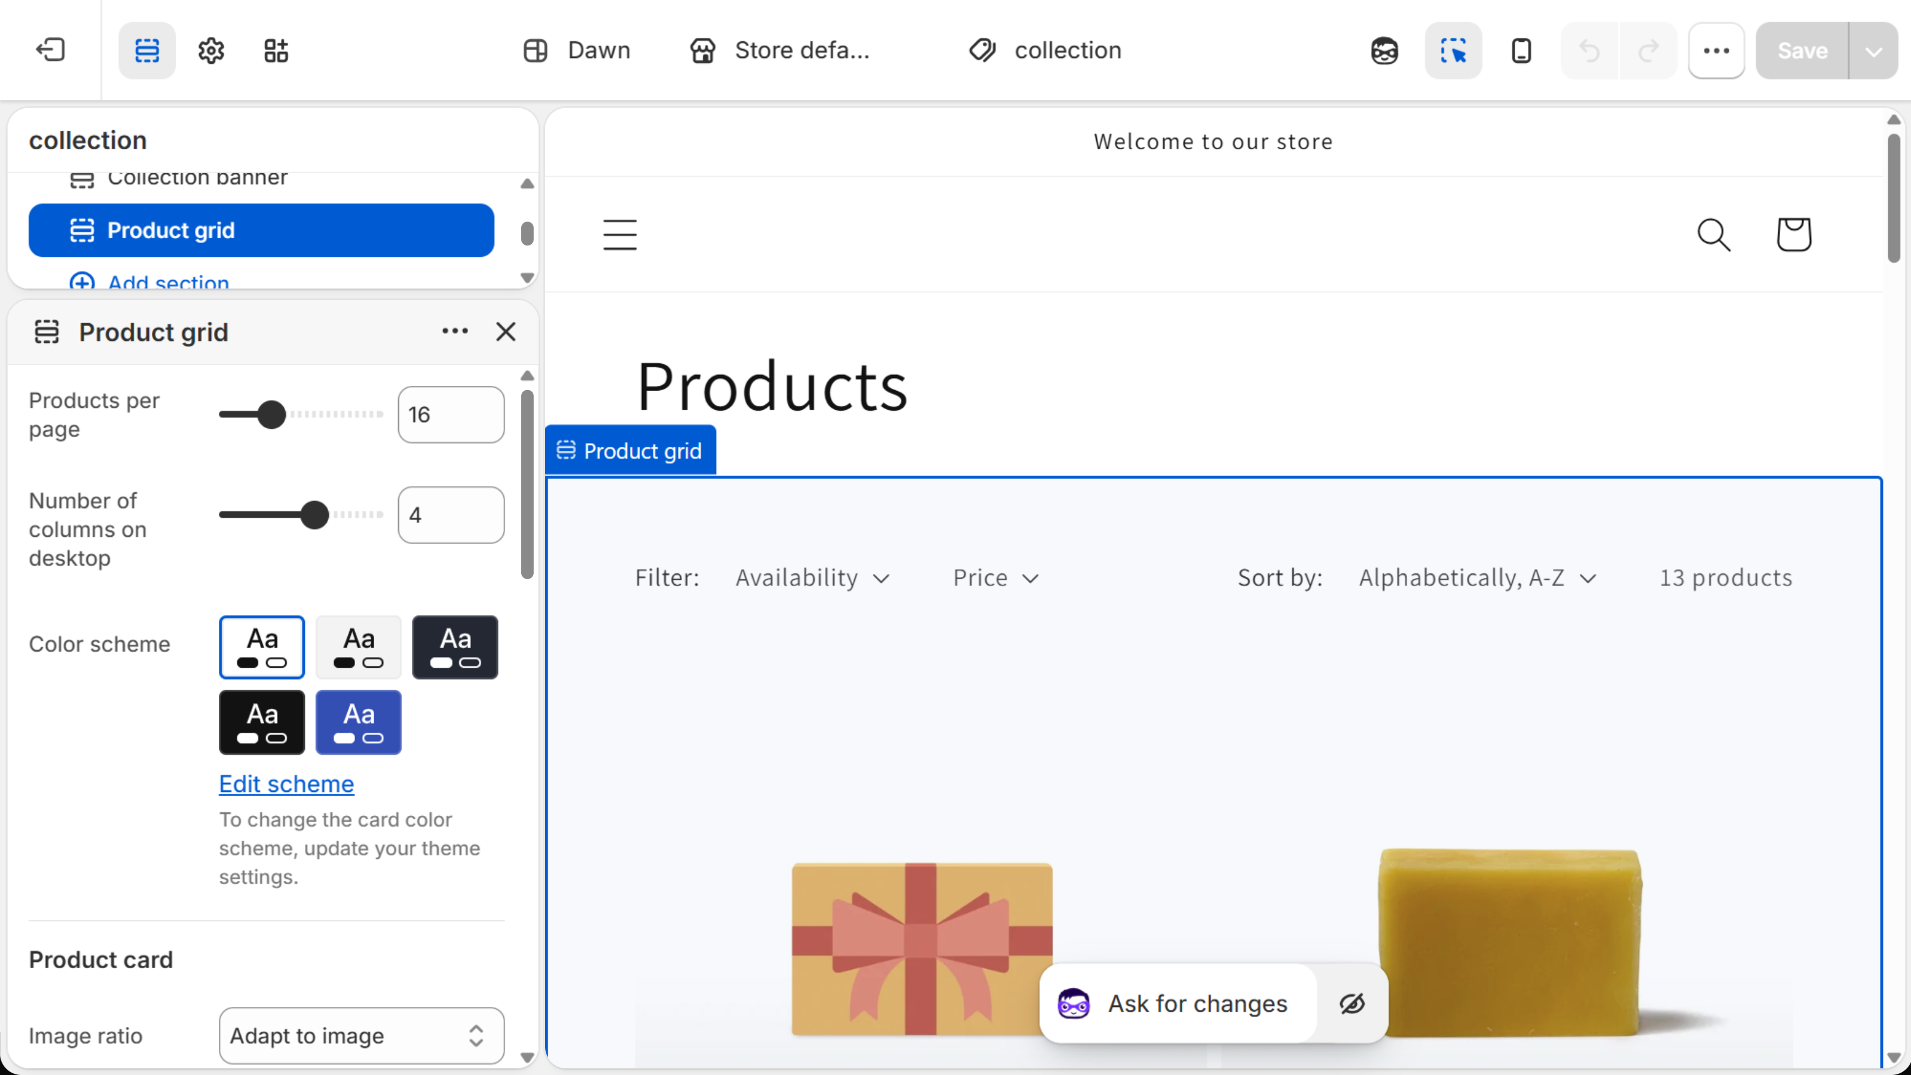Viewport: 1911px width, 1075px height.
Task: Click the undo arrow
Action: 1590,50
